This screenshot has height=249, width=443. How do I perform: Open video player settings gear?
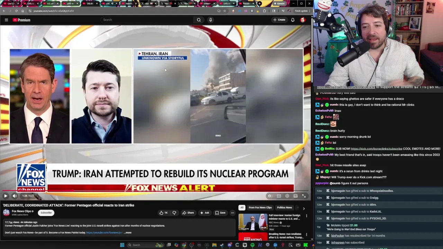[287, 196]
